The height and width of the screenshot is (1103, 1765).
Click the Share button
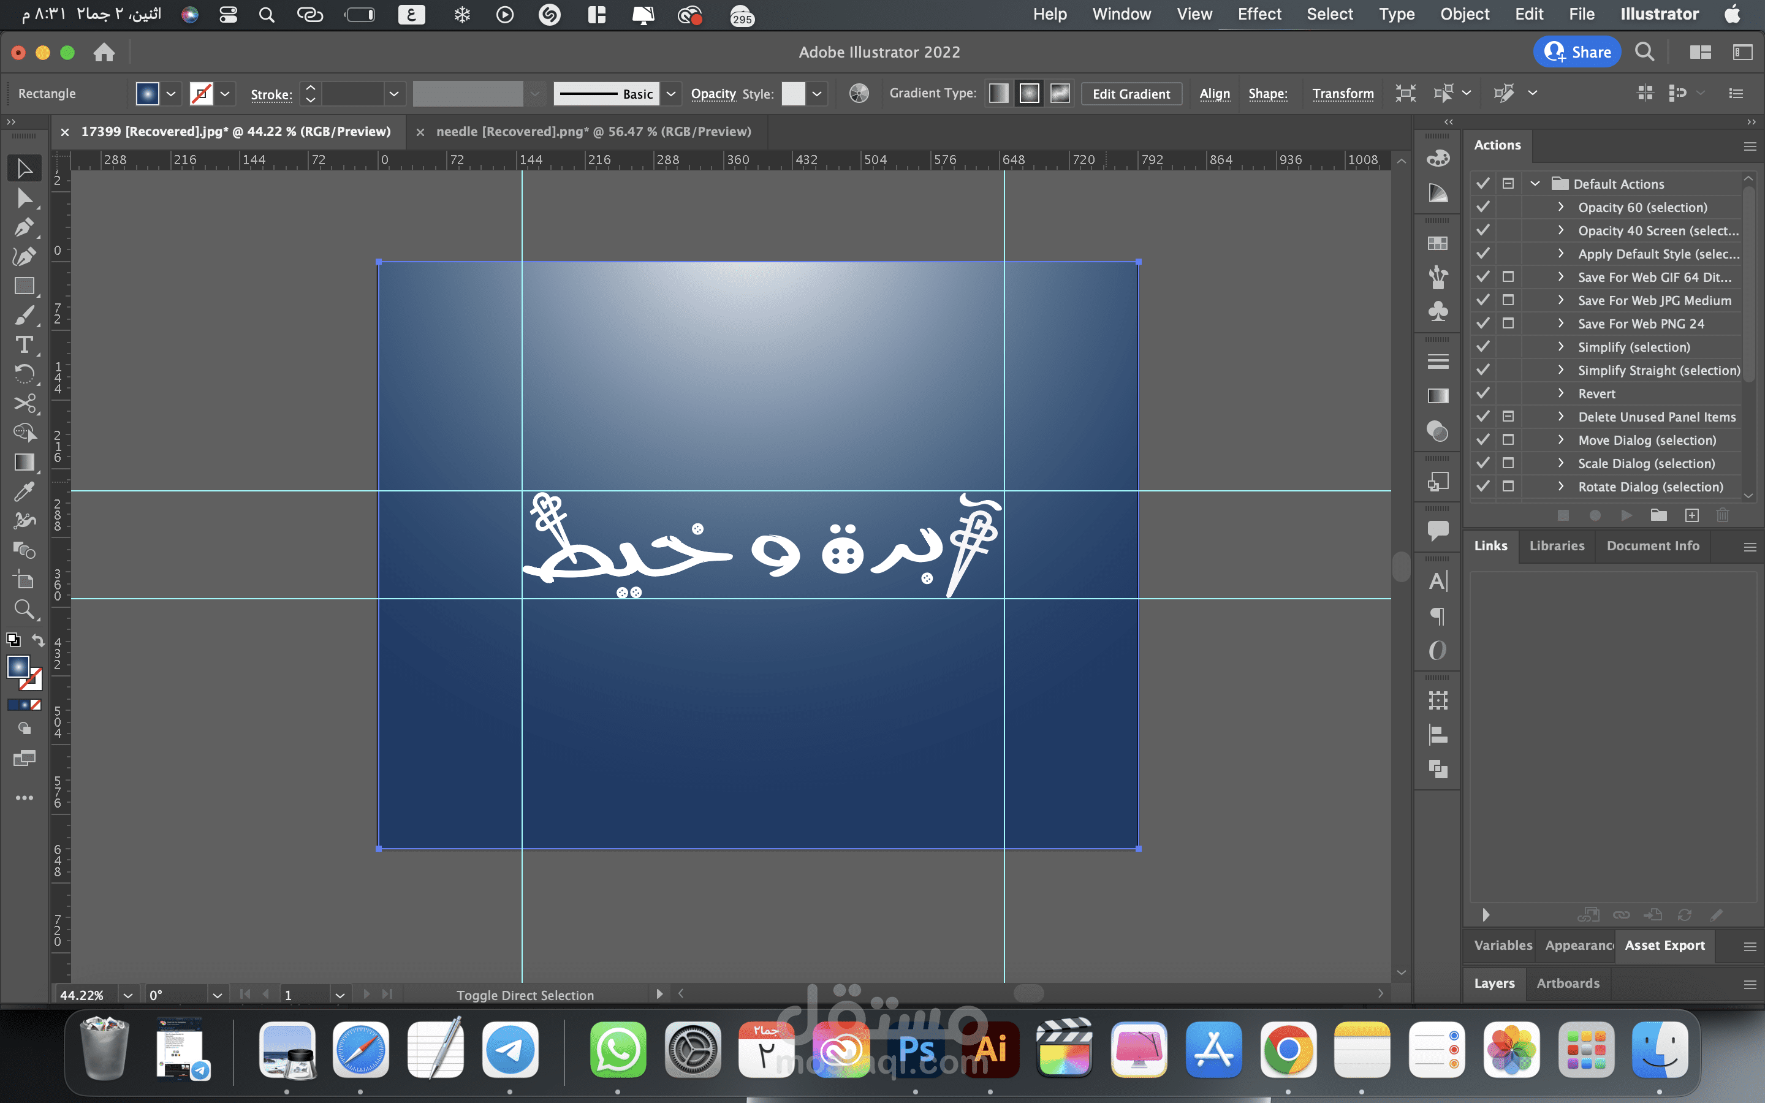1577,52
